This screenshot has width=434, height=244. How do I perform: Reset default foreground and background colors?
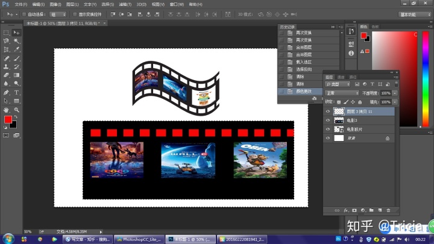point(5,127)
